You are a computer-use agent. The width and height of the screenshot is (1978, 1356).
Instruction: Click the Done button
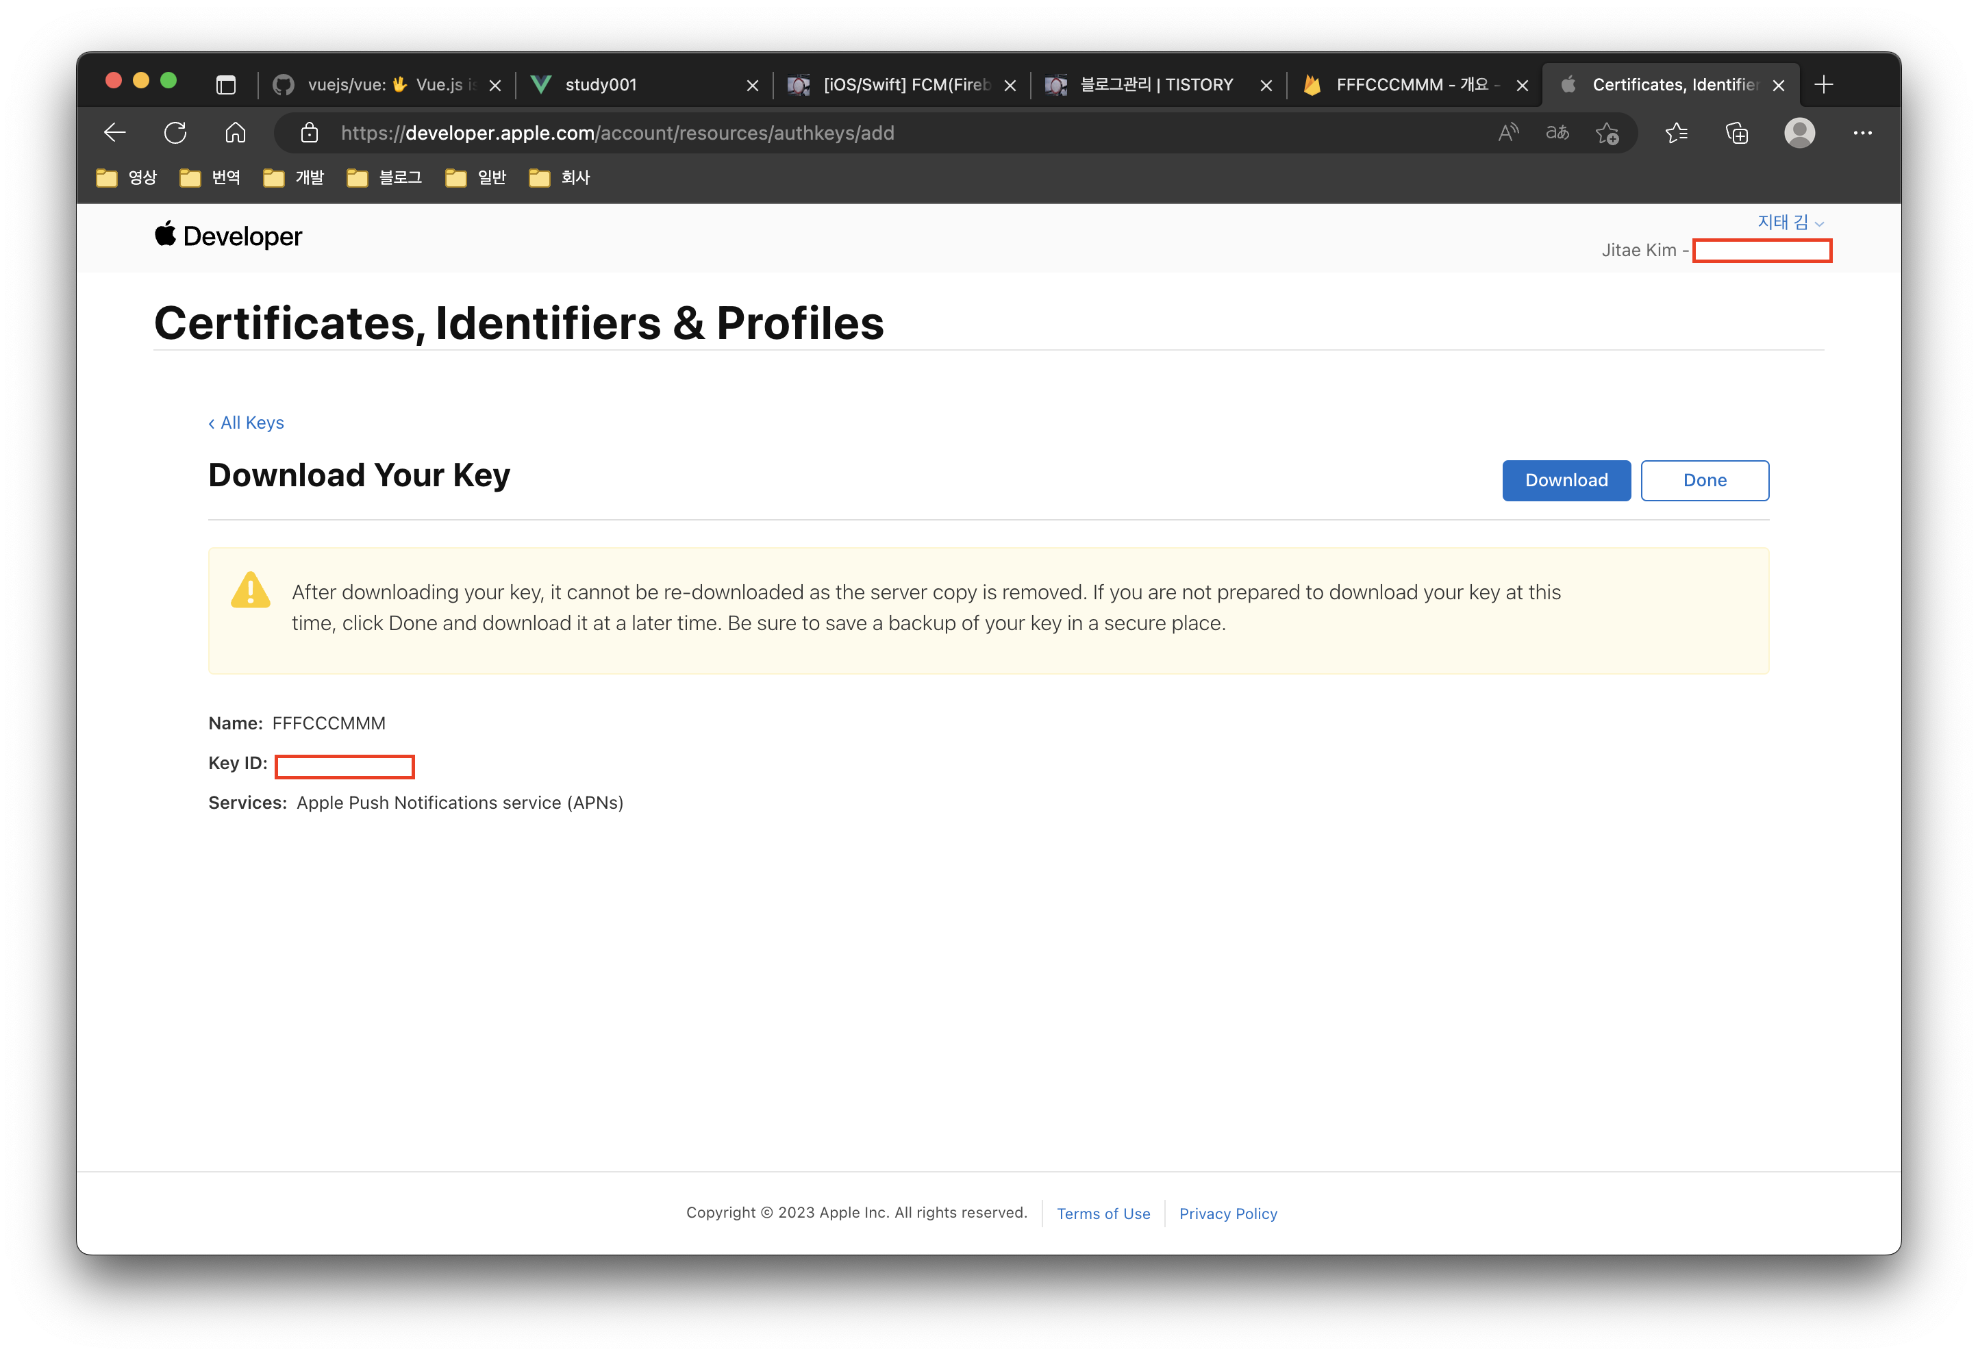coord(1705,480)
